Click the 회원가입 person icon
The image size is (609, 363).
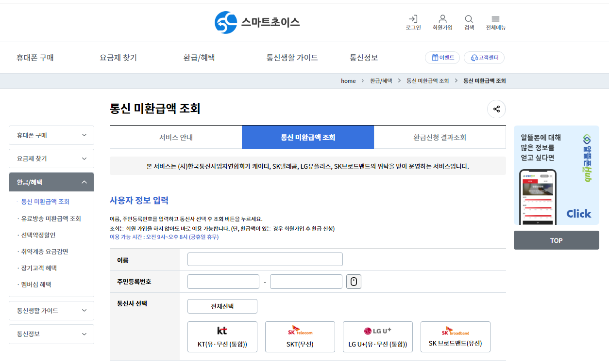[x=442, y=22]
